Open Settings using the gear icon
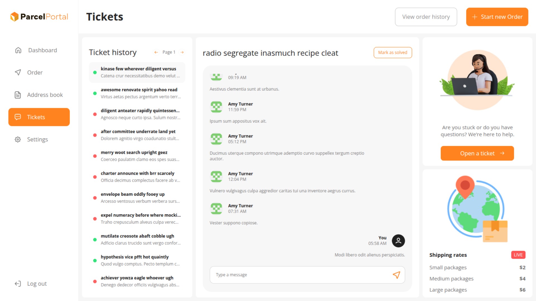The image size is (536, 301). click(x=18, y=139)
